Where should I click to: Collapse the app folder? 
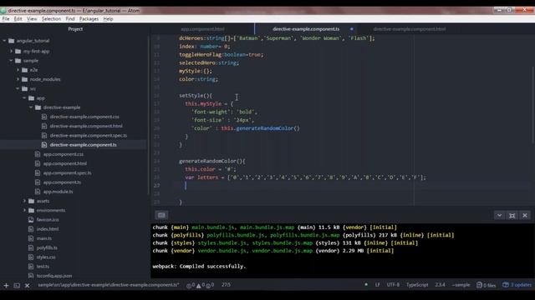24,98
